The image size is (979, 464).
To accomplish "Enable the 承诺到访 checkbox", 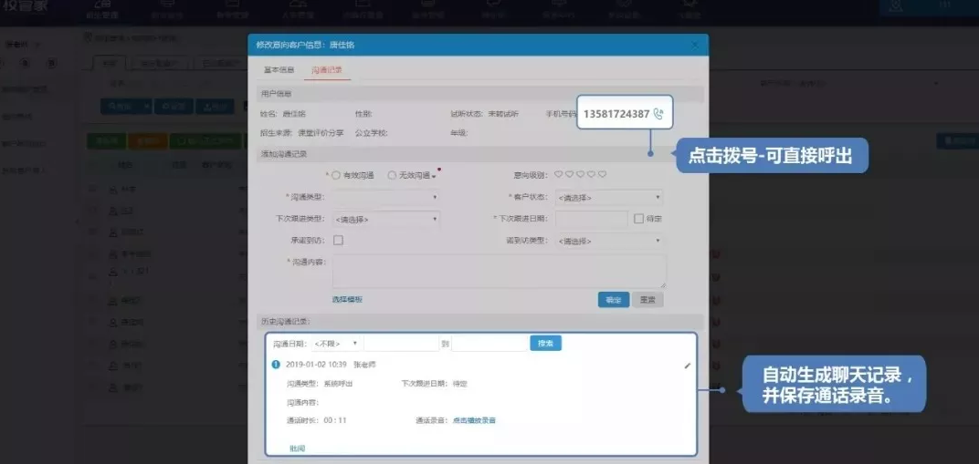I will pyautogui.click(x=338, y=241).
